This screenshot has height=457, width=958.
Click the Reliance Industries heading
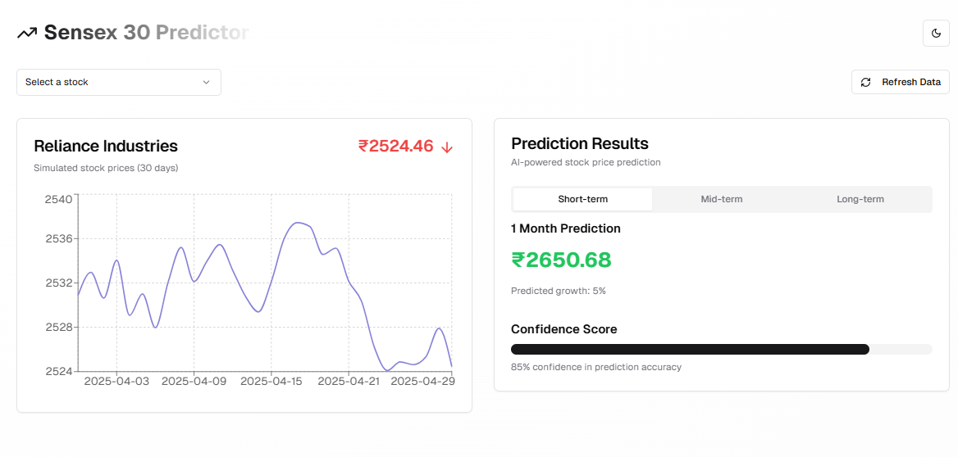106,147
